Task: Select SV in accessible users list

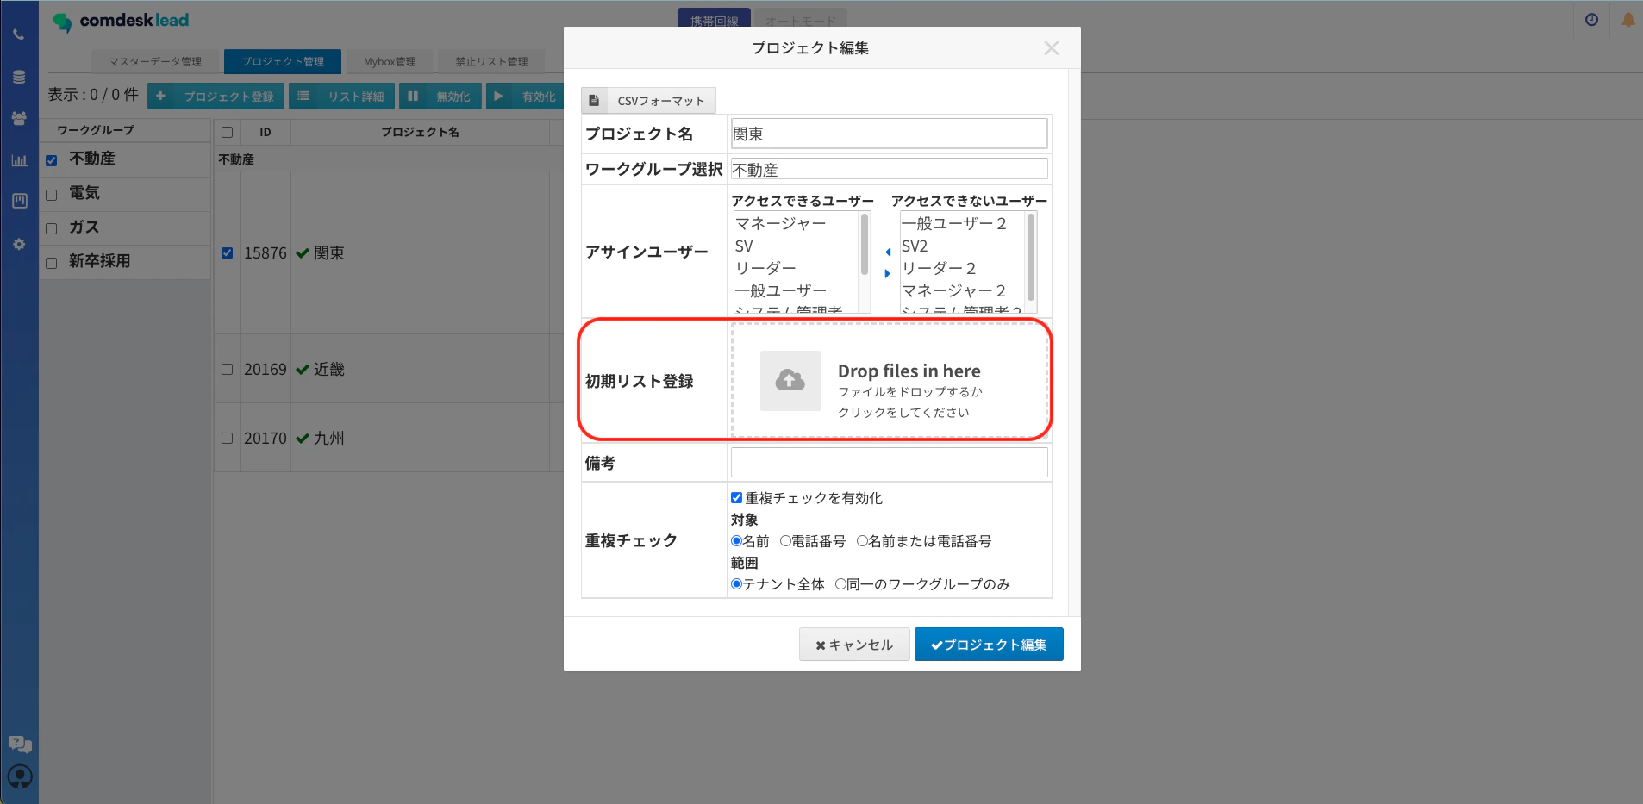Action: tap(744, 246)
